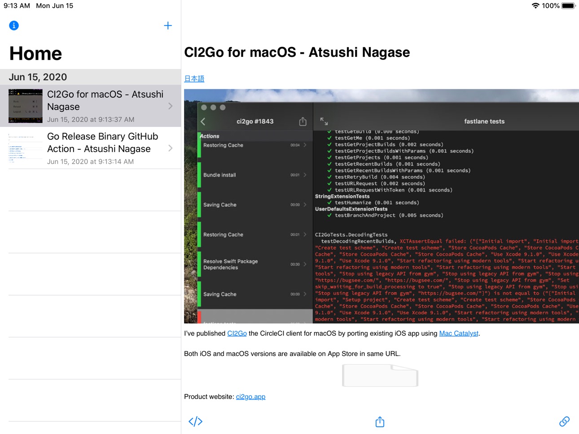The width and height of the screenshot is (579, 434).
Task: Tap text about App Store same URL
Action: (292, 354)
